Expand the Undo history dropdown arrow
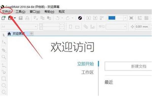Screen dimensions: 152x101 coord(62,18)
